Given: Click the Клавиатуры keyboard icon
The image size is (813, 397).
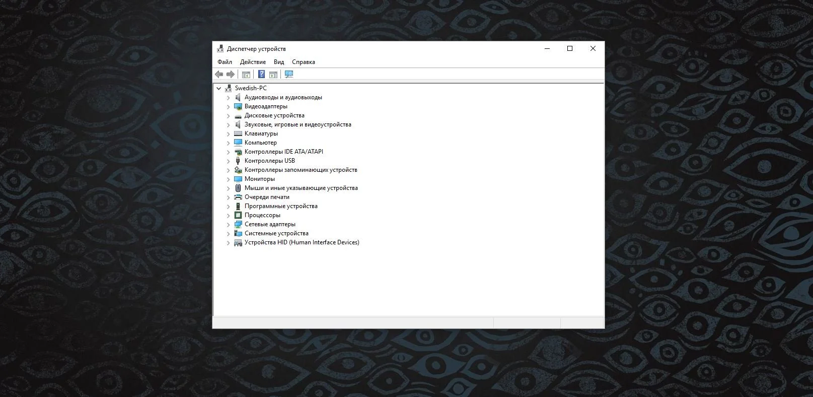Looking at the screenshot, I should coord(238,134).
